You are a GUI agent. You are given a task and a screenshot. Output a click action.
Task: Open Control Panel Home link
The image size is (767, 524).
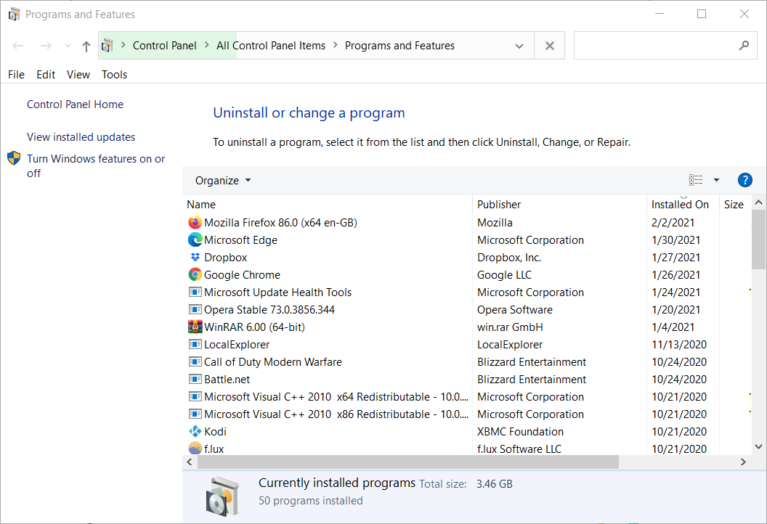pyautogui.click(x=75, y=104)
